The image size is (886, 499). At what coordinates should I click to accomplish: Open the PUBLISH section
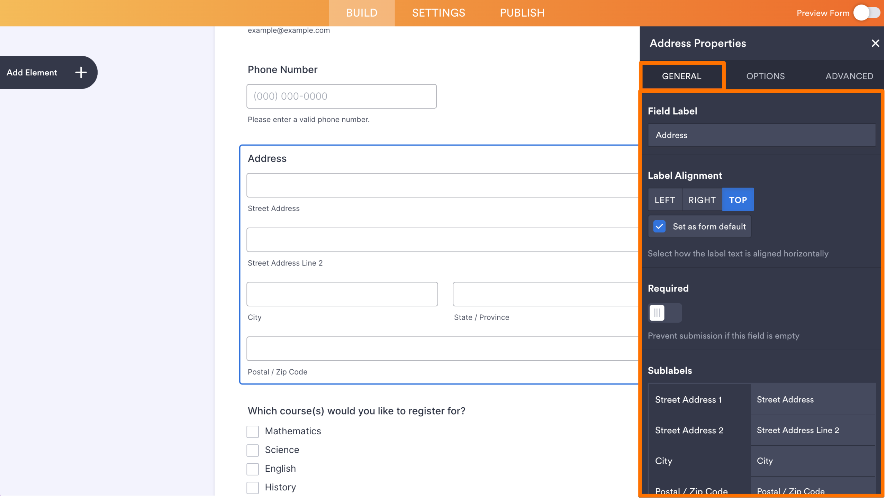(x=522, y=13)
